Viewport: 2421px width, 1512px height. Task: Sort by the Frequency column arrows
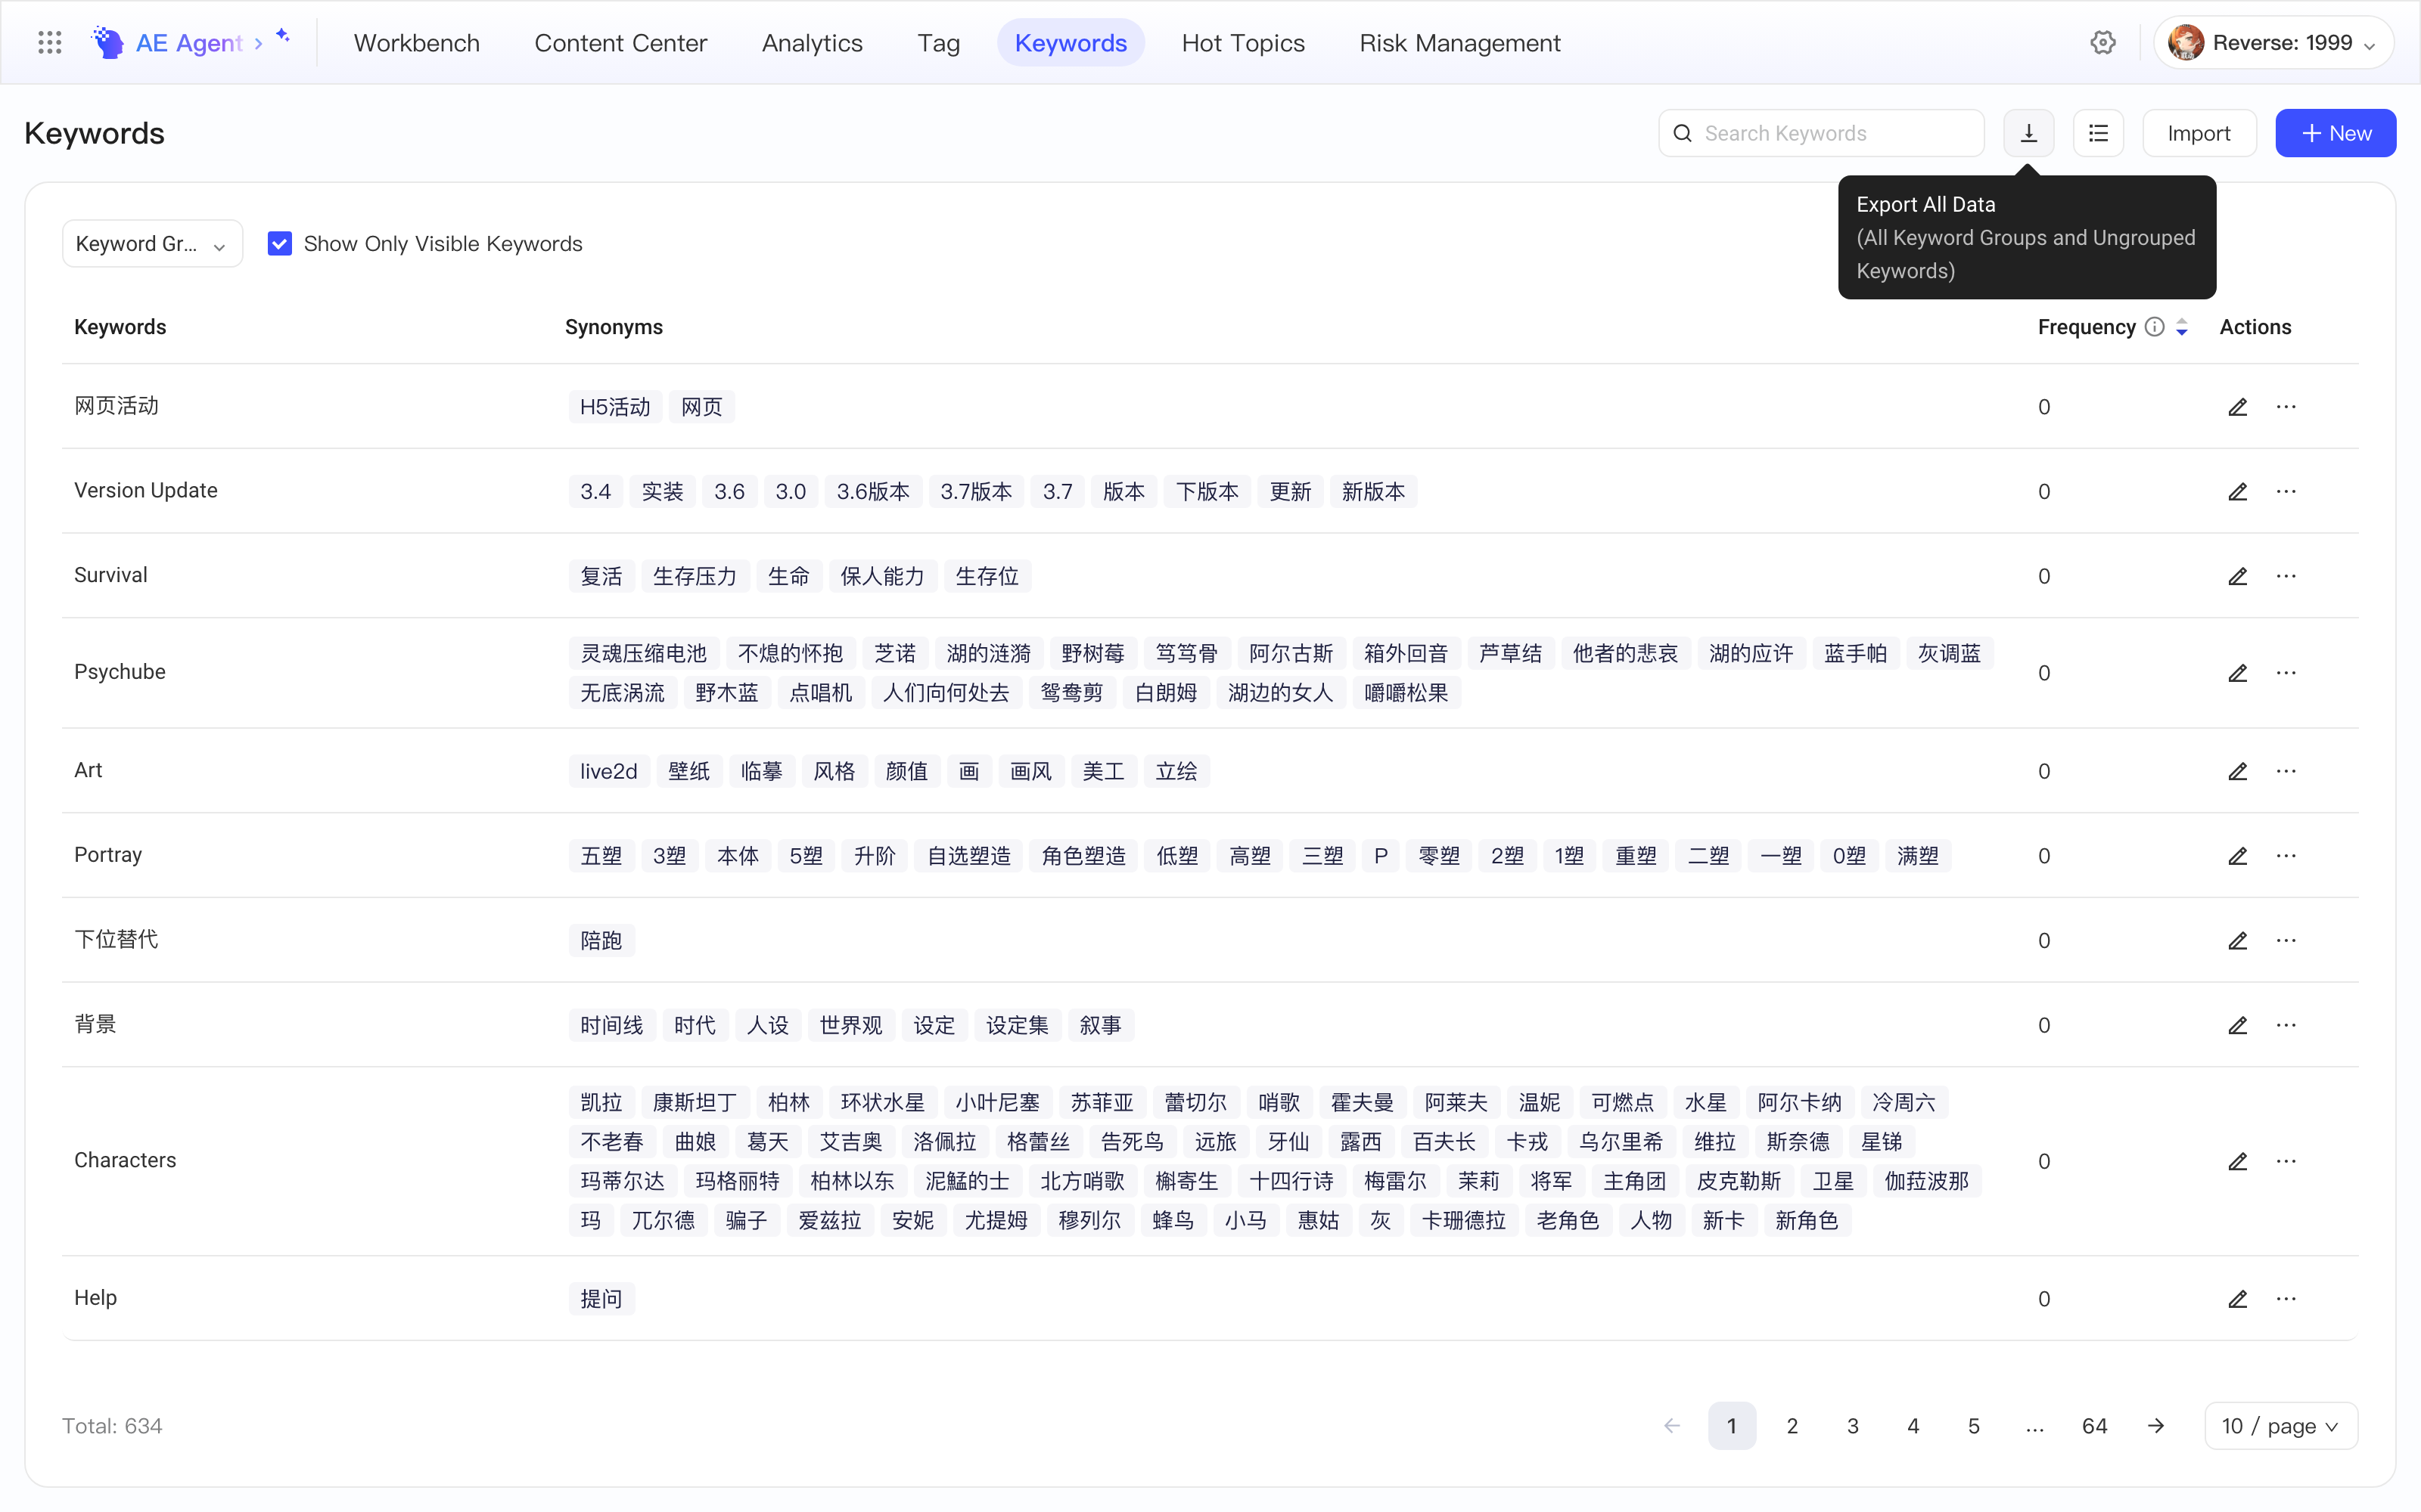click(x=2182, y=327)
